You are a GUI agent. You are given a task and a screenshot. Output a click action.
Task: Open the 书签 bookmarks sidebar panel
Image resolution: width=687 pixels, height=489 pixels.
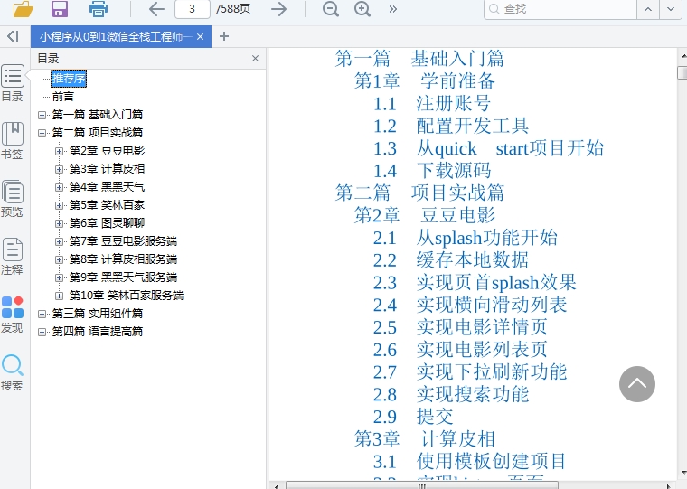[13, 141]
